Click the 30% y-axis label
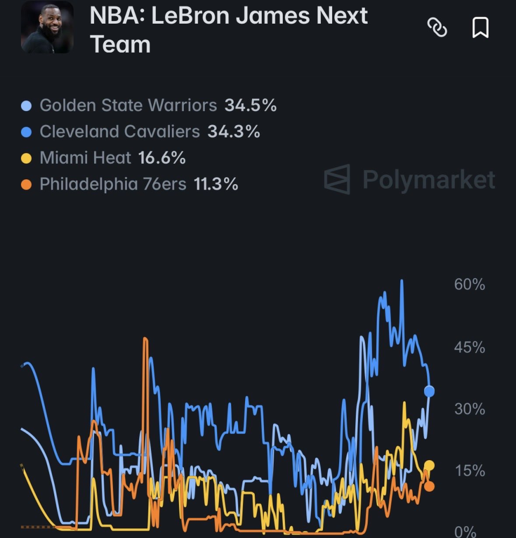Viewport: 516px width, 538px height. pos(470,409)
